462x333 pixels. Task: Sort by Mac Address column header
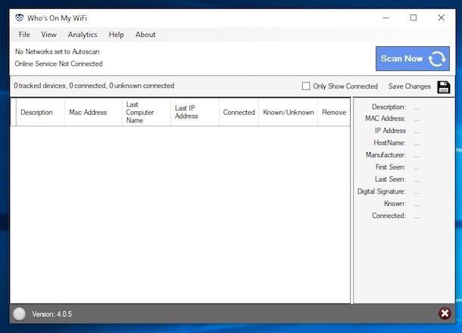pos(93,112)
